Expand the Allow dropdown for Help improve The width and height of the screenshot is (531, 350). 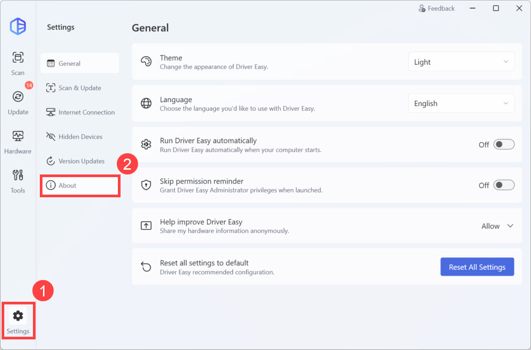tap(497, 226)
